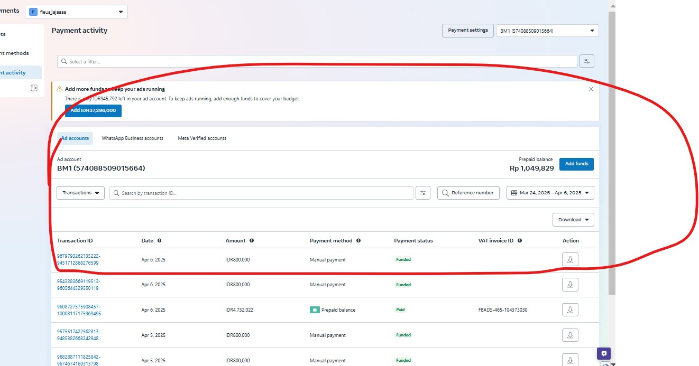Click the info icon next to VAT invoice ID
This screenshot has height=366, width=699.
click(520, 240)
